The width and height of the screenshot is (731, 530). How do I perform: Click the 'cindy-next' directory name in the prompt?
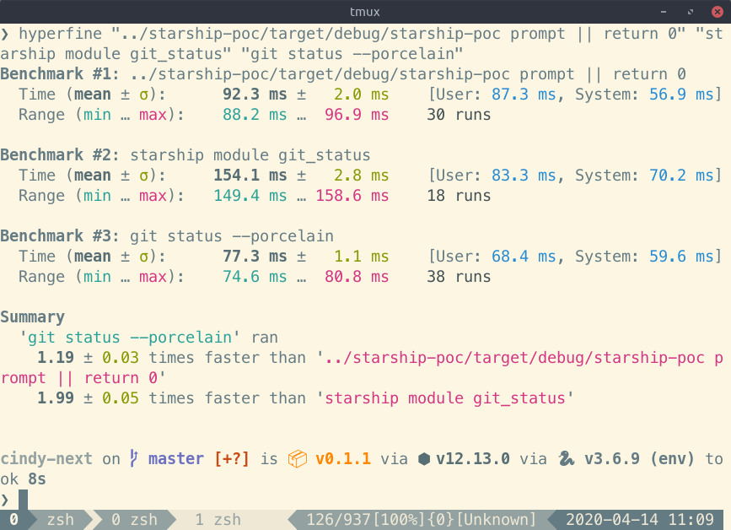(46, 459)
